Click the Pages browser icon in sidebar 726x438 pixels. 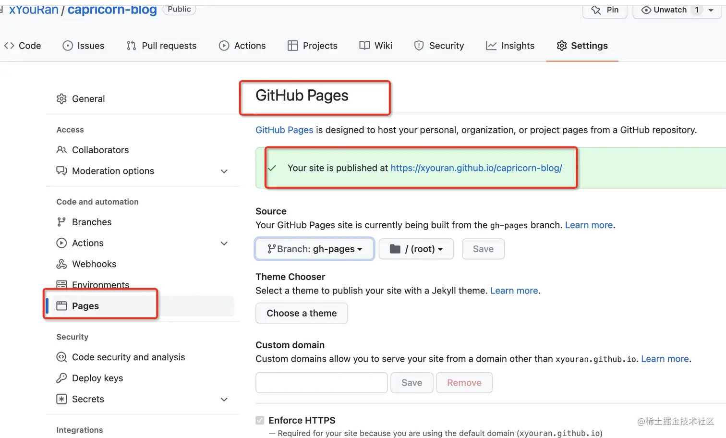point(61,306)
